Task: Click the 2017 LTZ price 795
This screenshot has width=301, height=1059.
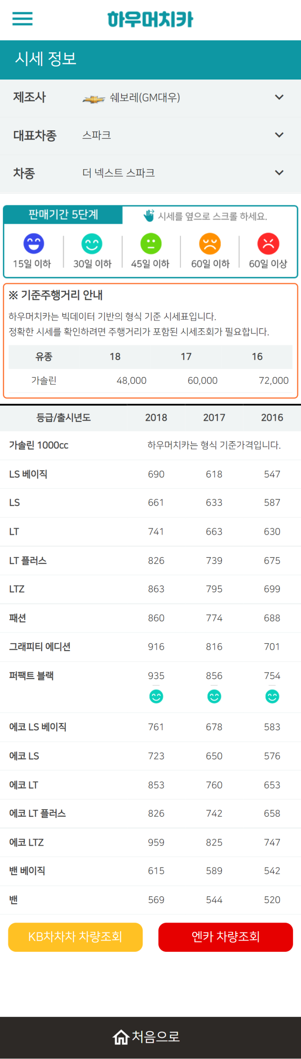Action: click(214, 589)
